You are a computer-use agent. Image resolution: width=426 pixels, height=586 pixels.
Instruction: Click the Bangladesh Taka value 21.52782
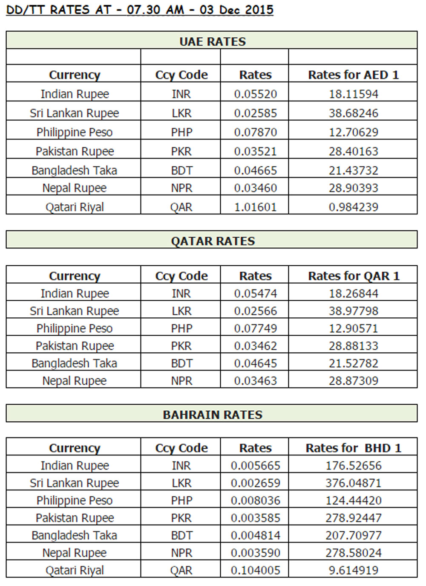(353, 363)
